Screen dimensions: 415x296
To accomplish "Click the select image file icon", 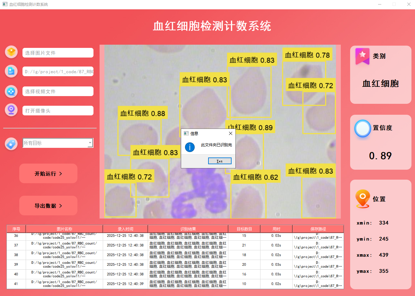I will 11,52.
